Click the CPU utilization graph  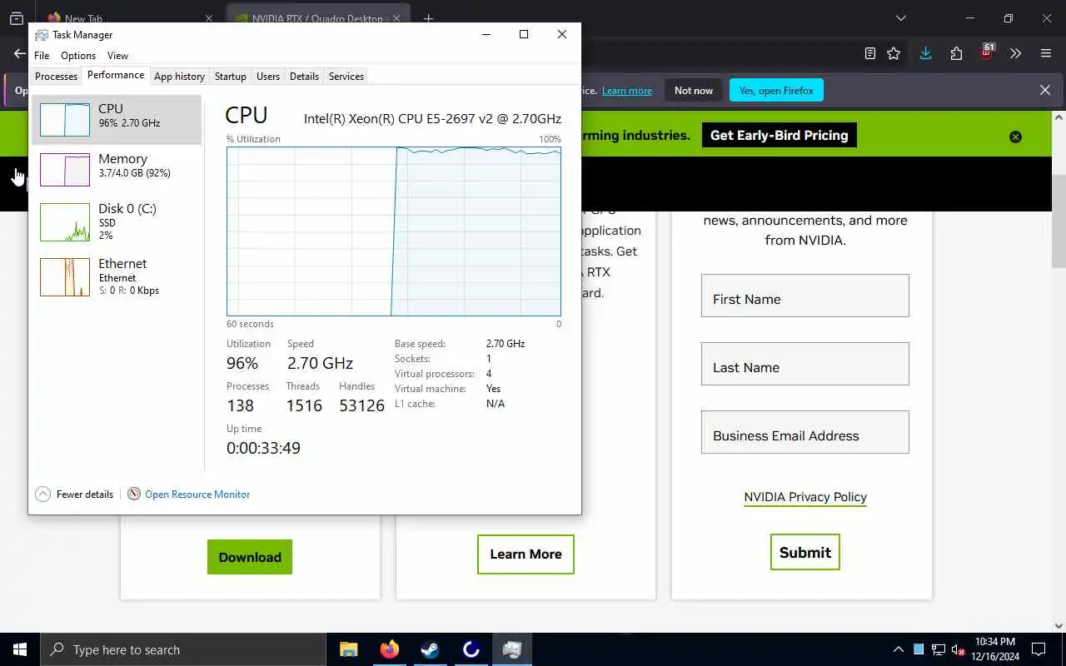tap(394, 231)
